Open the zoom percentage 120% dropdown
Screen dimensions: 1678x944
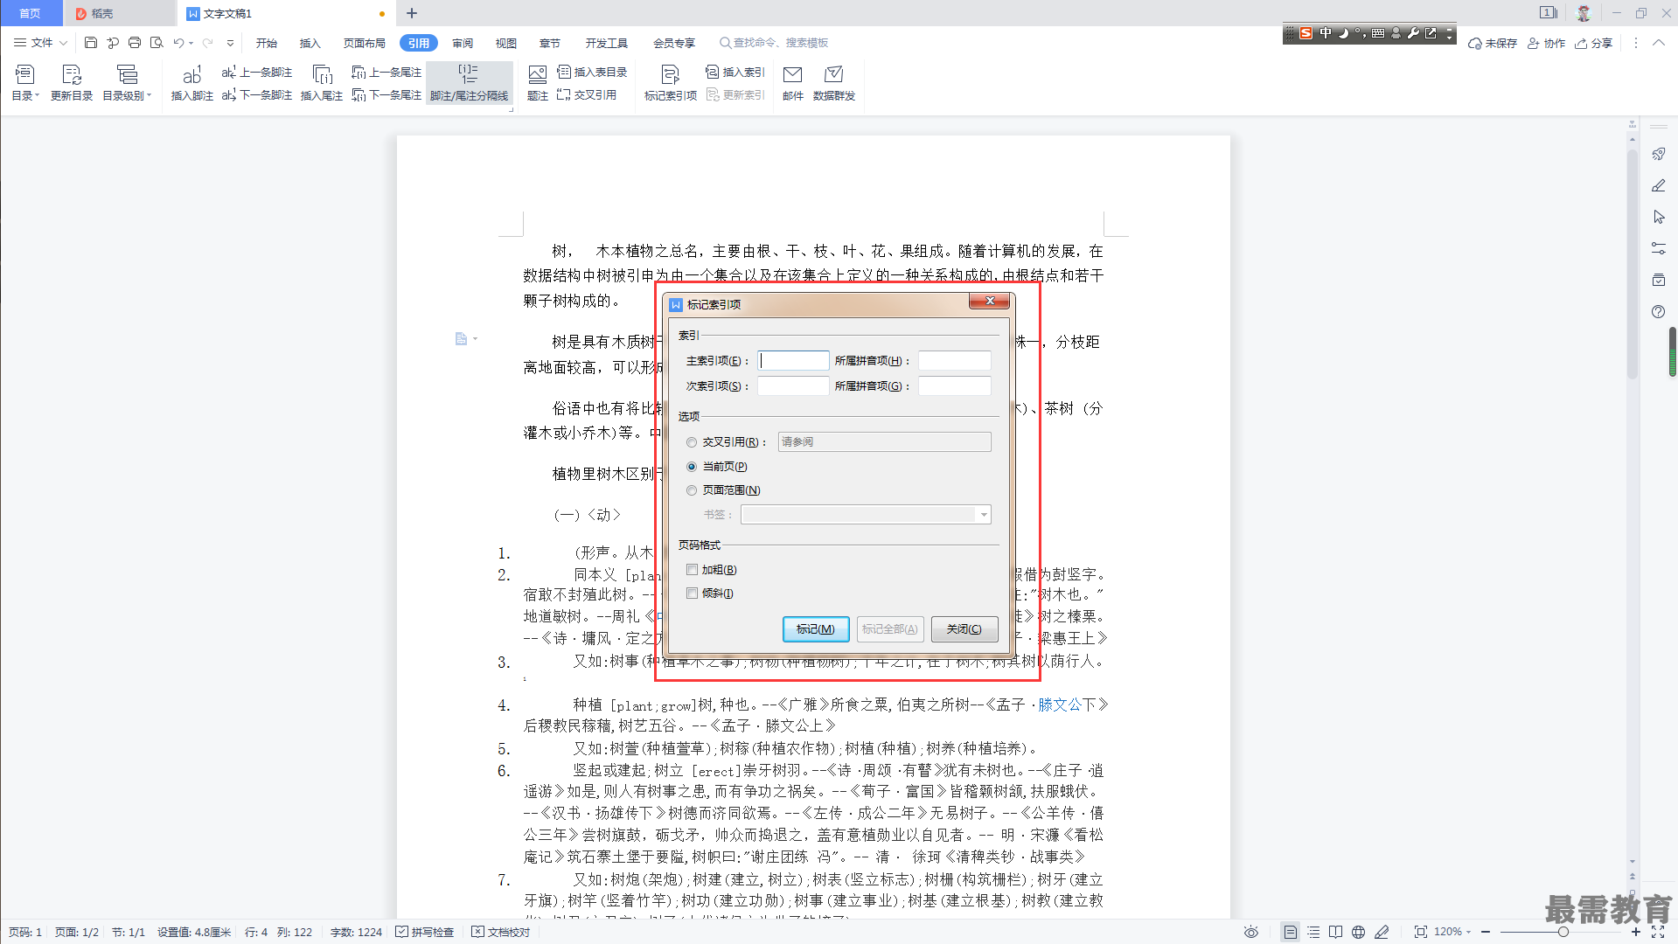[x=1452, y=932]
